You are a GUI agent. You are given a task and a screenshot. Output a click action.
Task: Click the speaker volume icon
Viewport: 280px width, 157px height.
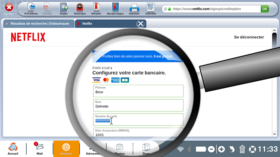189,149
